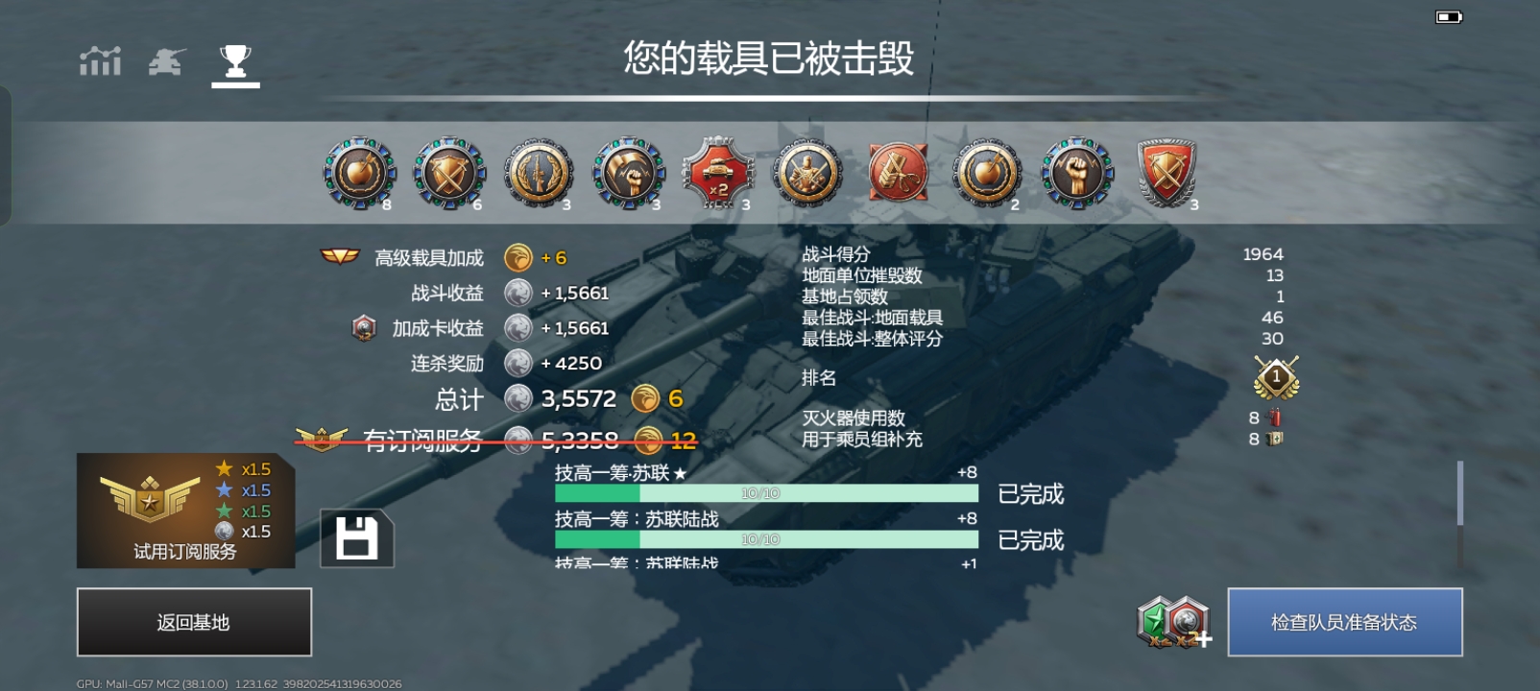Click the crossed shield medal with count 6
Screen dimensions: 1540x691
(x=448, y=173)
